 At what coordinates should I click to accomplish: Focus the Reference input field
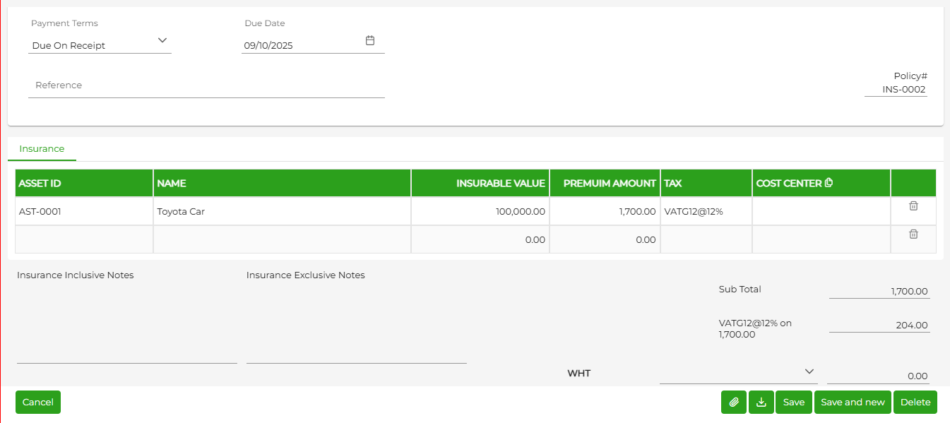(206, 85)
